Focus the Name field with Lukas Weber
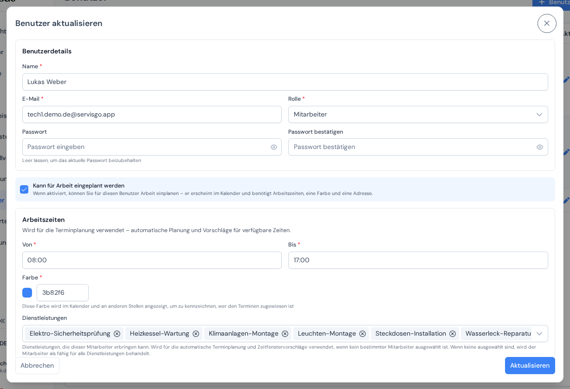Image resolution: width=570 pixels, height=389 pixels. (x=285, y=82)
